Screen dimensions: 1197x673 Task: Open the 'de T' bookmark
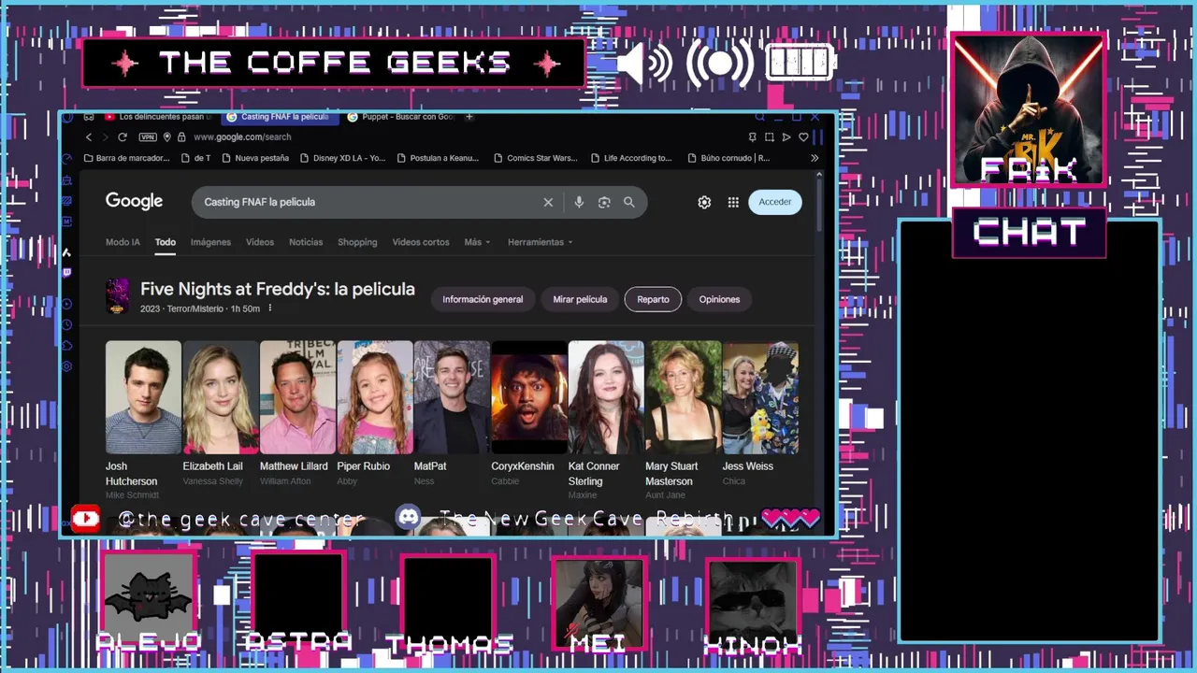(x=195, y=158)
